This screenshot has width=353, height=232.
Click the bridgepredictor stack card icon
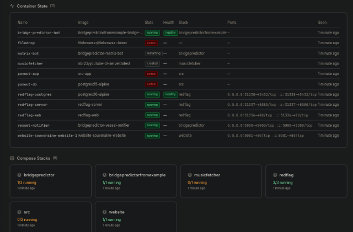pos(19,175)
